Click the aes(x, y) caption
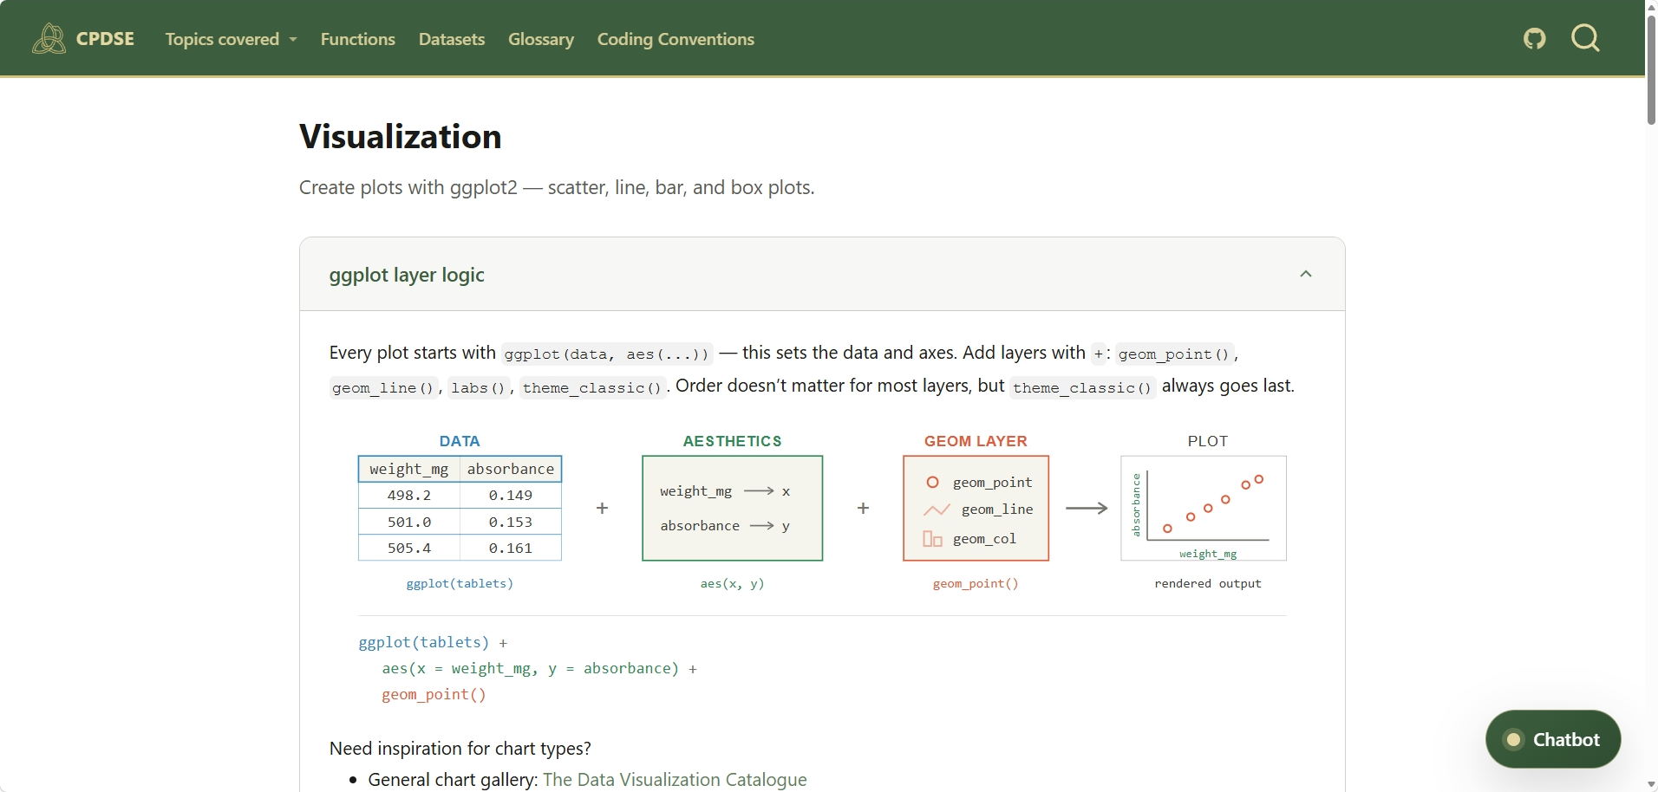 point(733,583)
